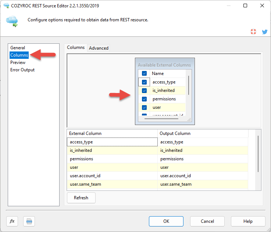Select Columns in the left pane
This screenshot has width=271, height=232.
19,55
